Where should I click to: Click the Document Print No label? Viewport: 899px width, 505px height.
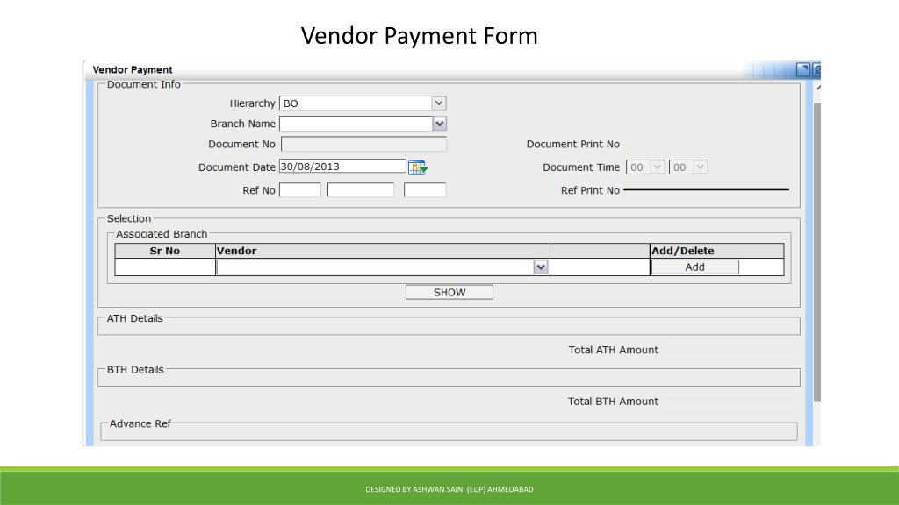(x=573, y=145)
